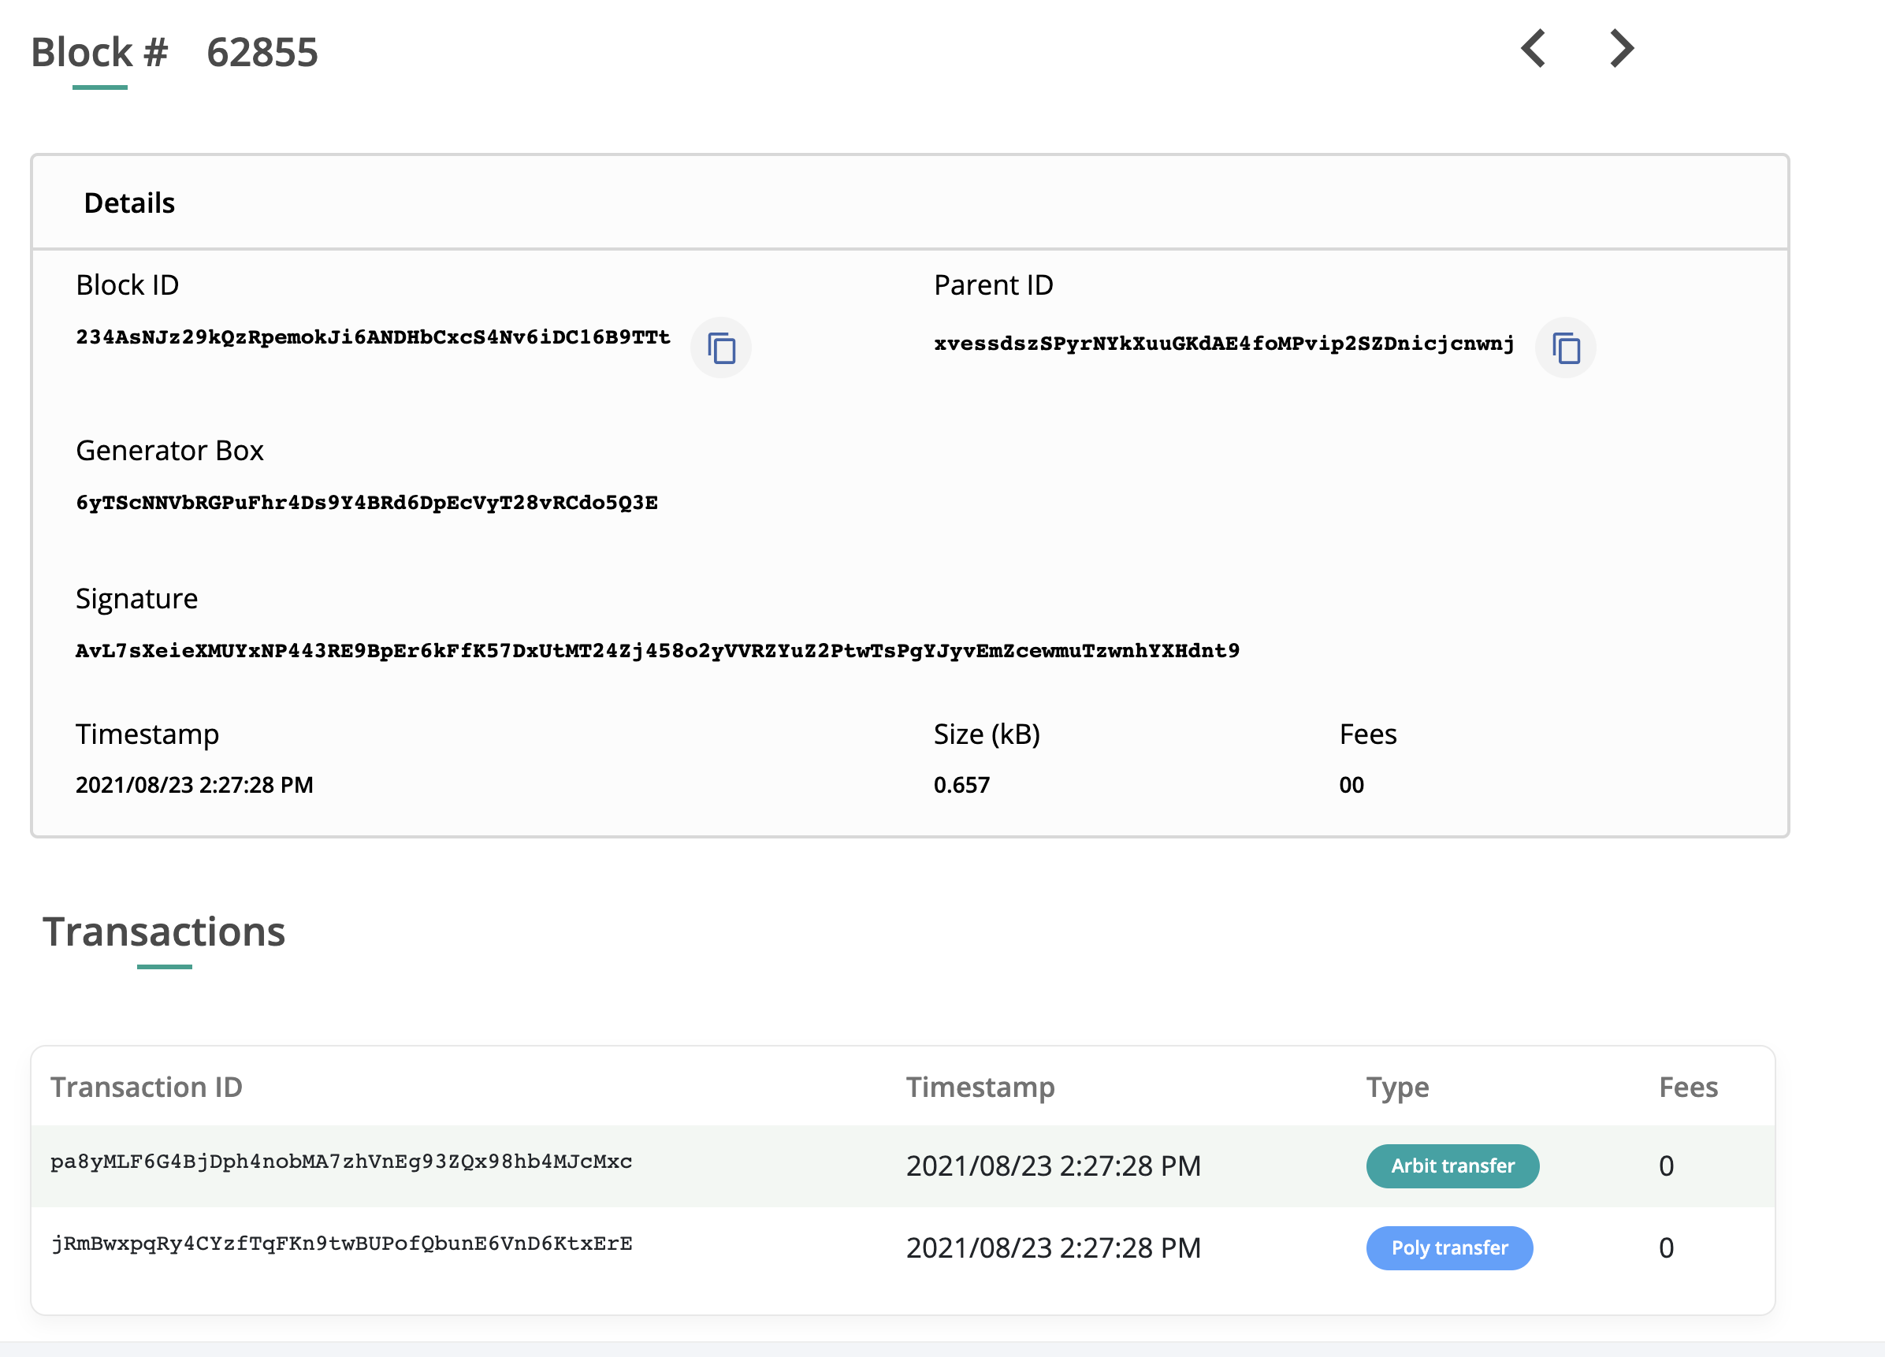Select the Block ID hash text

click(372, 337)
